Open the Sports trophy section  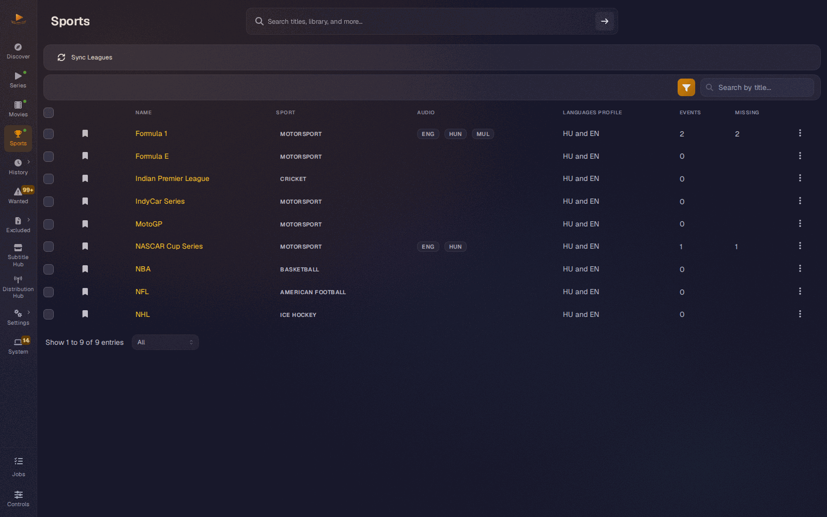click(18, 138)
